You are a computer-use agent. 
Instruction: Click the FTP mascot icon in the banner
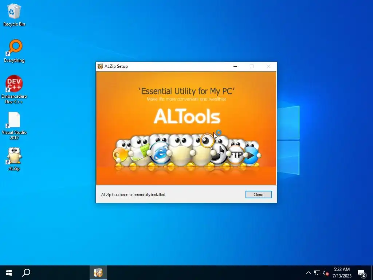click(236, 155)
